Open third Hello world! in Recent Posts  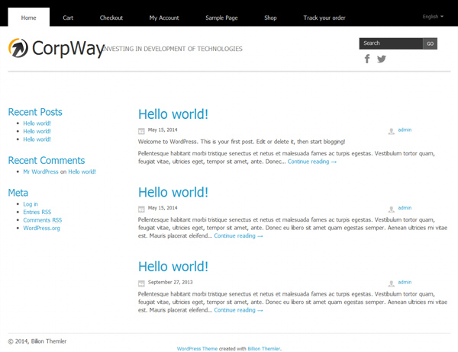coord(37,139)
